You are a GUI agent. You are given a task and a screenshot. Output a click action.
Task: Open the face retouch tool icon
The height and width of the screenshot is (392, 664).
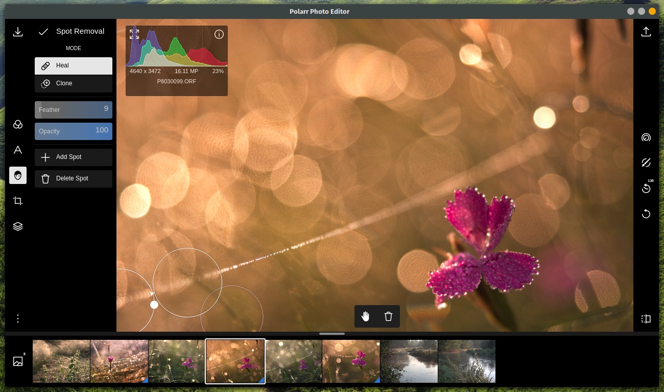[18, 175]
